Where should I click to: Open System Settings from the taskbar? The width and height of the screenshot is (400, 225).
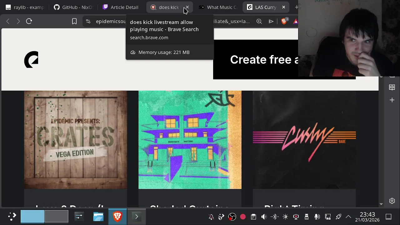click(79, 216)
